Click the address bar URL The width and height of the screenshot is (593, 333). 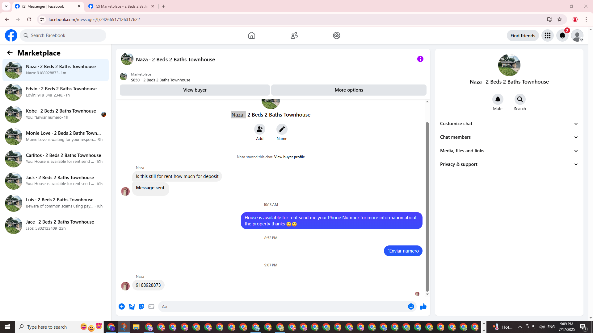[94, 19]
